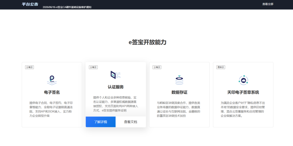Image resolution: width=293 pixels, height=146 pixels.
Task: Click 公有云 tag on 电子签名 card
Action: (29, 67)
